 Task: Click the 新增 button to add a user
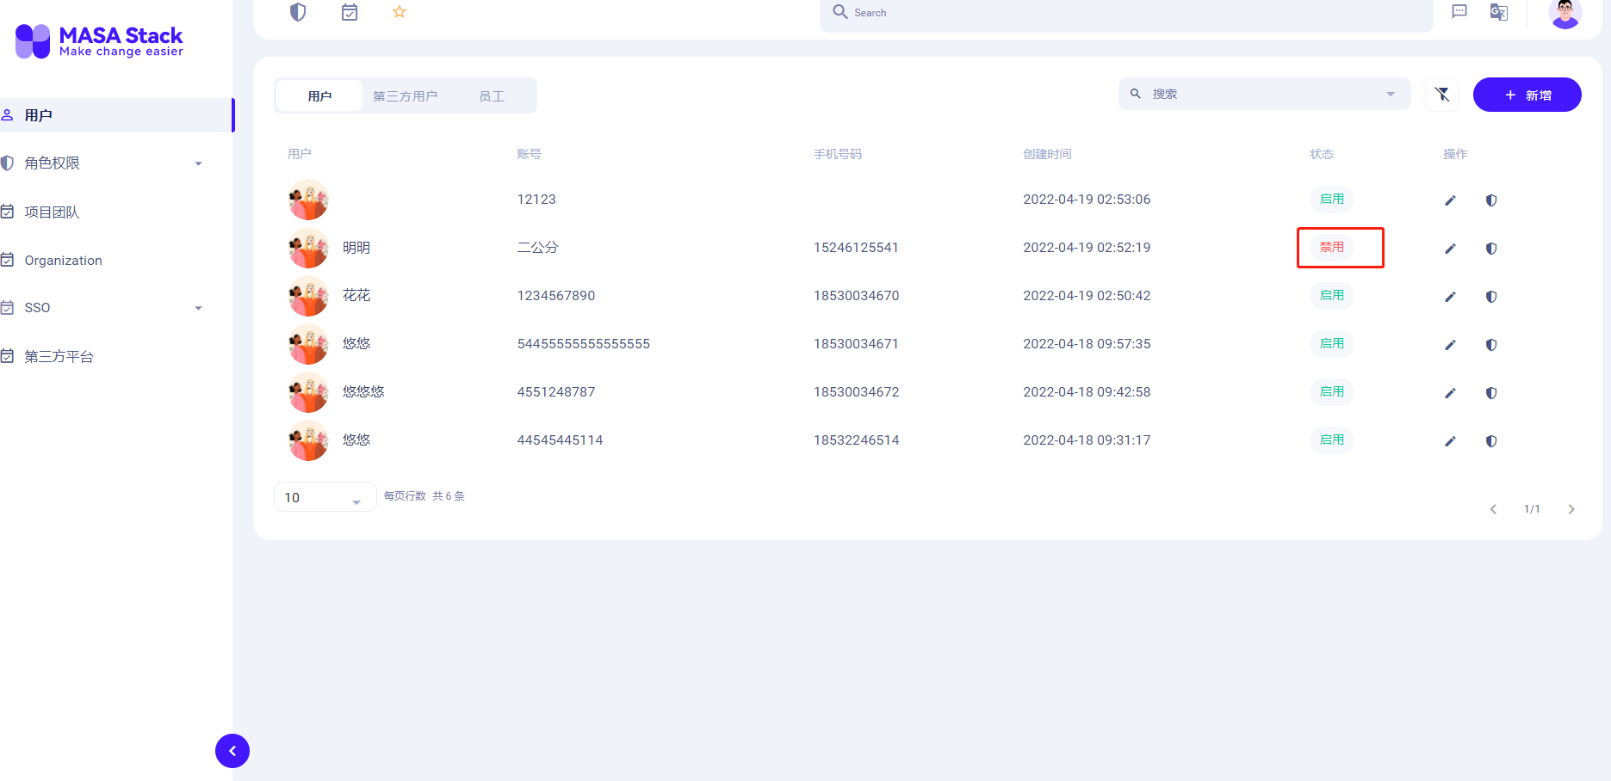click(x=1527, y=95)
